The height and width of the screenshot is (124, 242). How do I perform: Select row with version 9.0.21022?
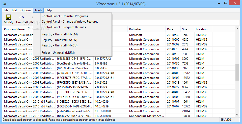click(119, 82)
